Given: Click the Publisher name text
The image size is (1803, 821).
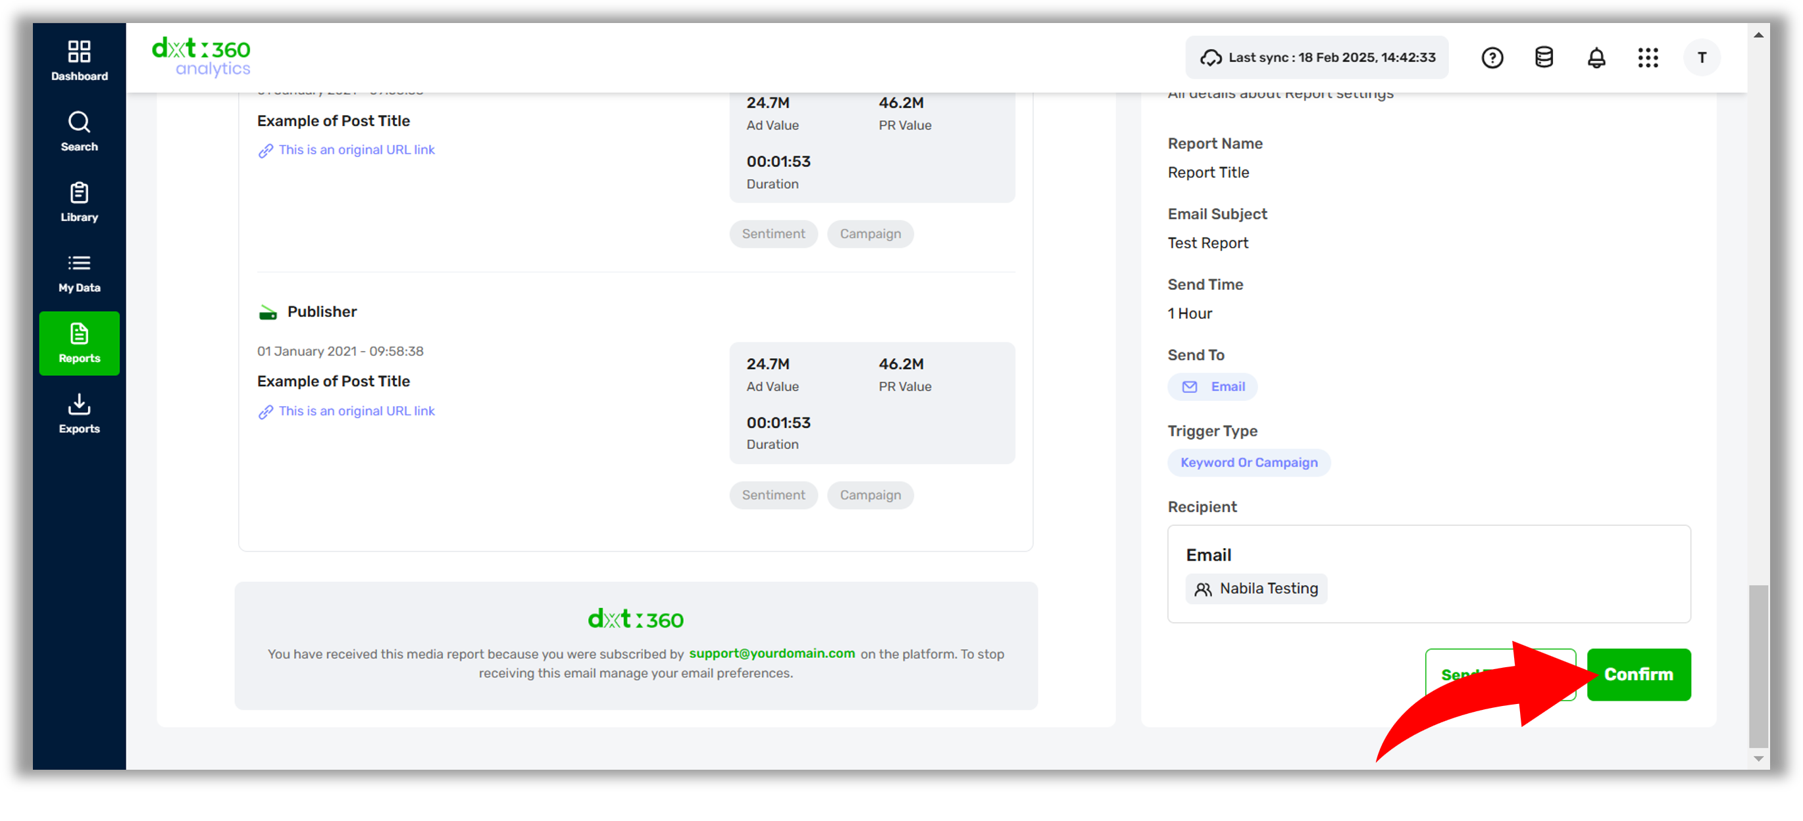Looking at the screenshot, I should point(322,312).
